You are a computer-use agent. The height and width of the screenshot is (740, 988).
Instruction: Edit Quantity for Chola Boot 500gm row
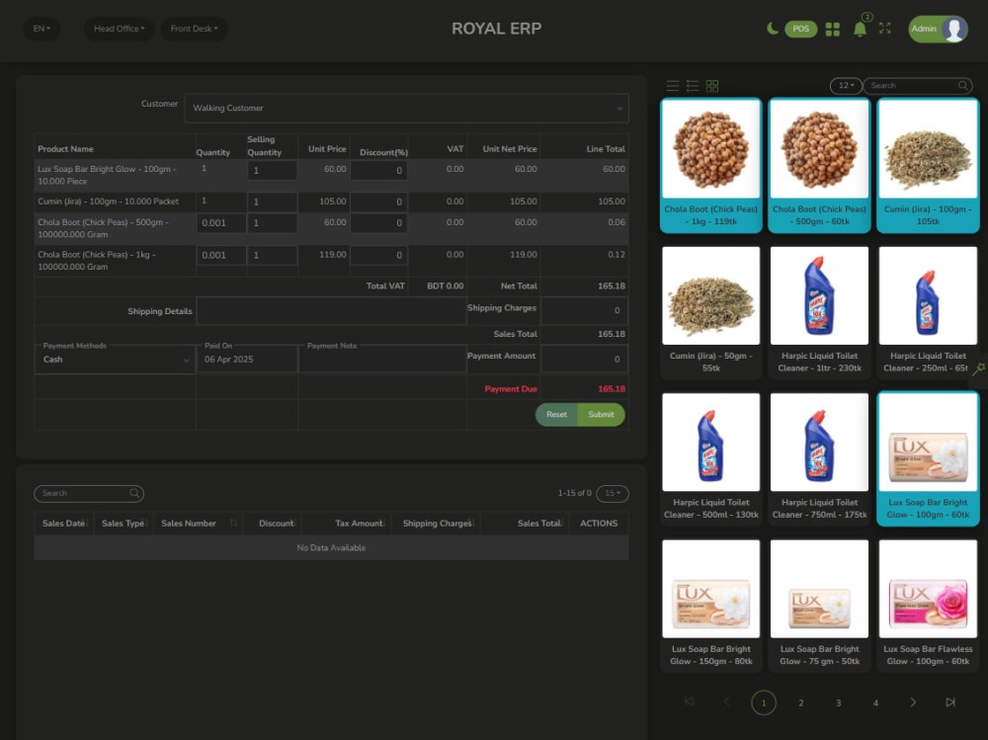[221, 222]
